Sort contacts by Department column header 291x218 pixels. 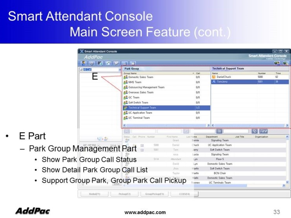[x=219, y=137]
